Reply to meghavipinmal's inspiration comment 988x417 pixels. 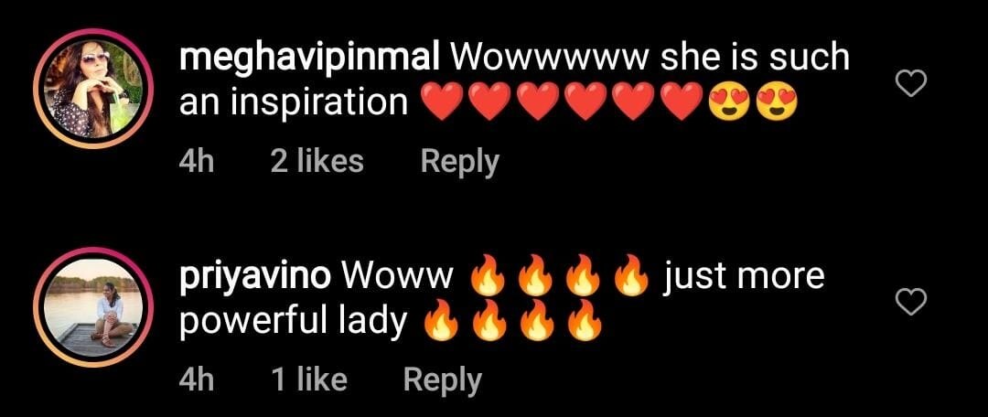click(x=459, y=162)
